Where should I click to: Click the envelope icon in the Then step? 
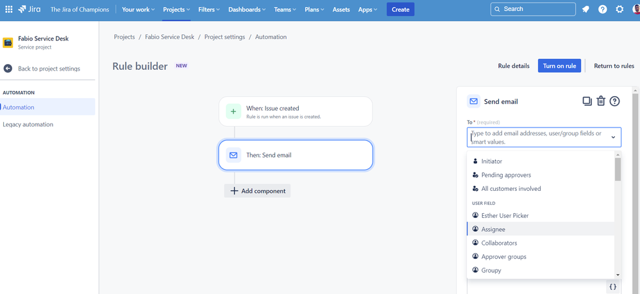pos(233,155)
